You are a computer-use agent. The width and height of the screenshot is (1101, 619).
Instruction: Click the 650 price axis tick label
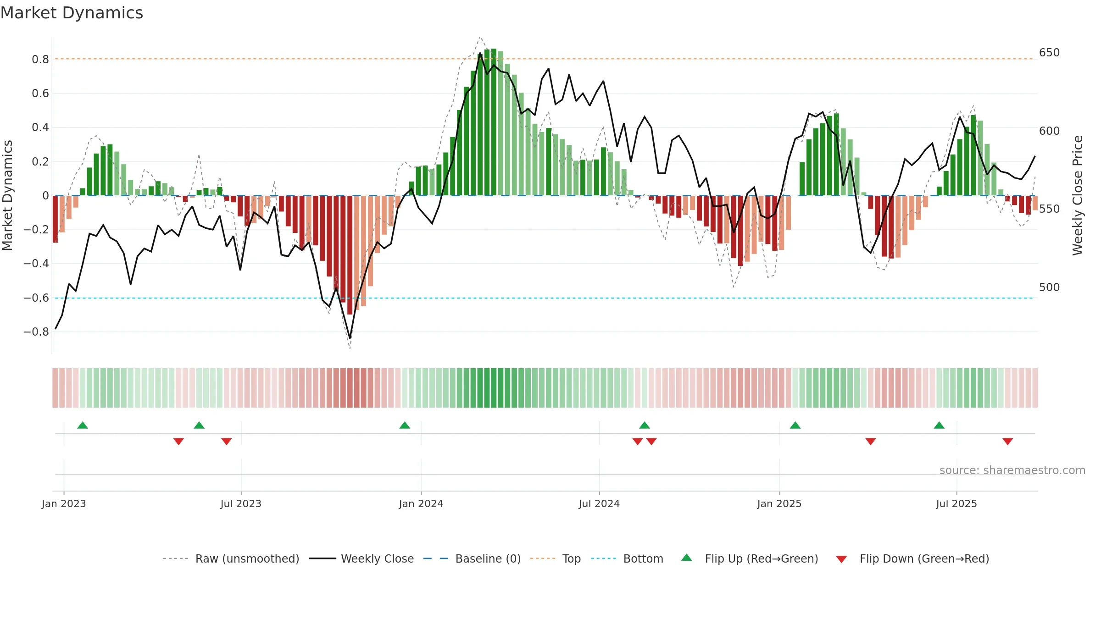1050,53
